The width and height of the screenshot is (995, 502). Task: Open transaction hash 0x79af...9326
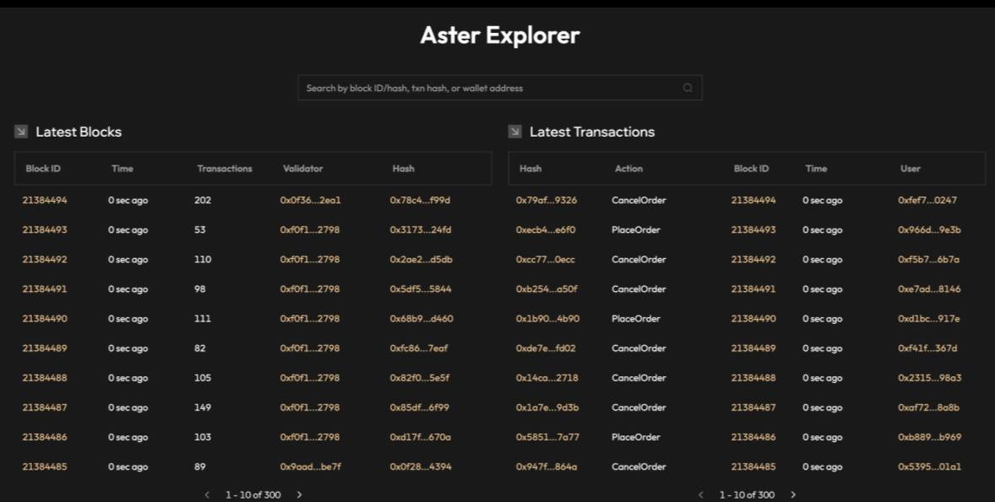click(546, 200)
